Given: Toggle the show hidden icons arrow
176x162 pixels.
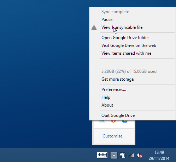Looking at the screenshot, I should 114,155.
